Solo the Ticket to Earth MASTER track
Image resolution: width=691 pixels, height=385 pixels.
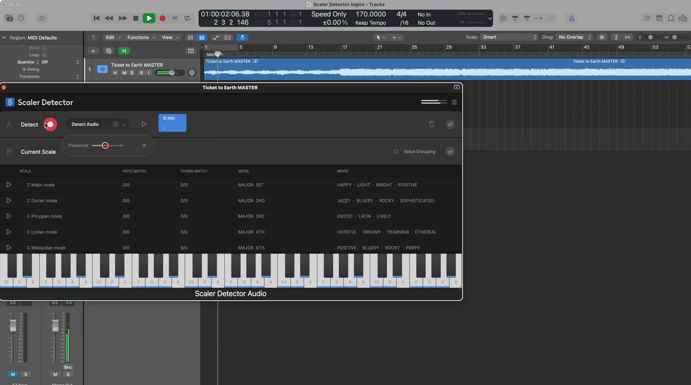tap(132, 73)
